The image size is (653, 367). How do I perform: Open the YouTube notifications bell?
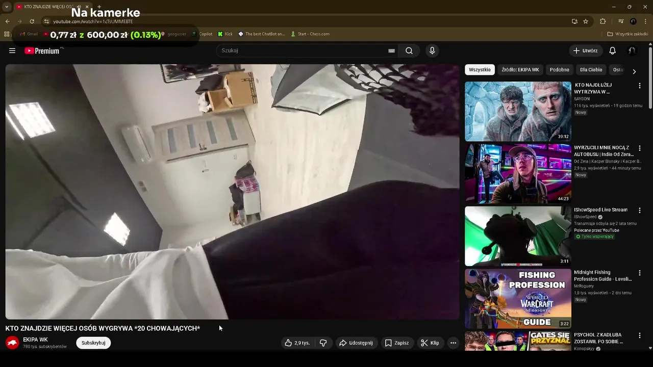pyautogui.click(x=613, y=50)
